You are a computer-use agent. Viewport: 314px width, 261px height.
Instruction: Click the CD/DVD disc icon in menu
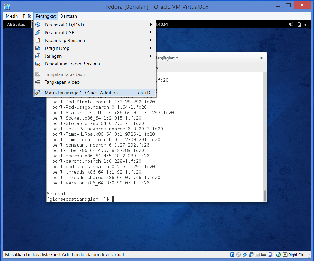pyautogui.click(x=38, y=25)
